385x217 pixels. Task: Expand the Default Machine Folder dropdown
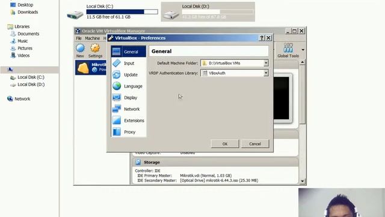pos(266,63)
